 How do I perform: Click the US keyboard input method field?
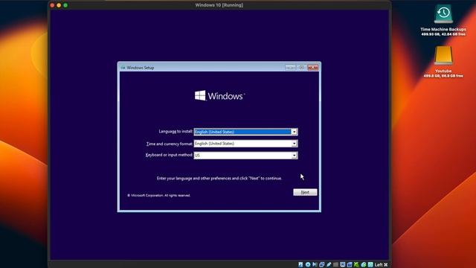245,156
